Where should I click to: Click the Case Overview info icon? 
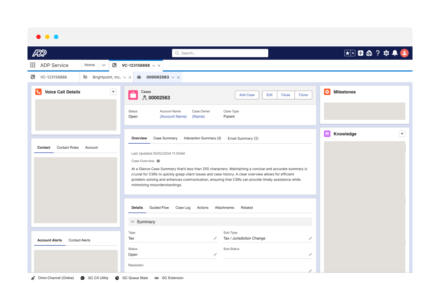coord(158,161)
